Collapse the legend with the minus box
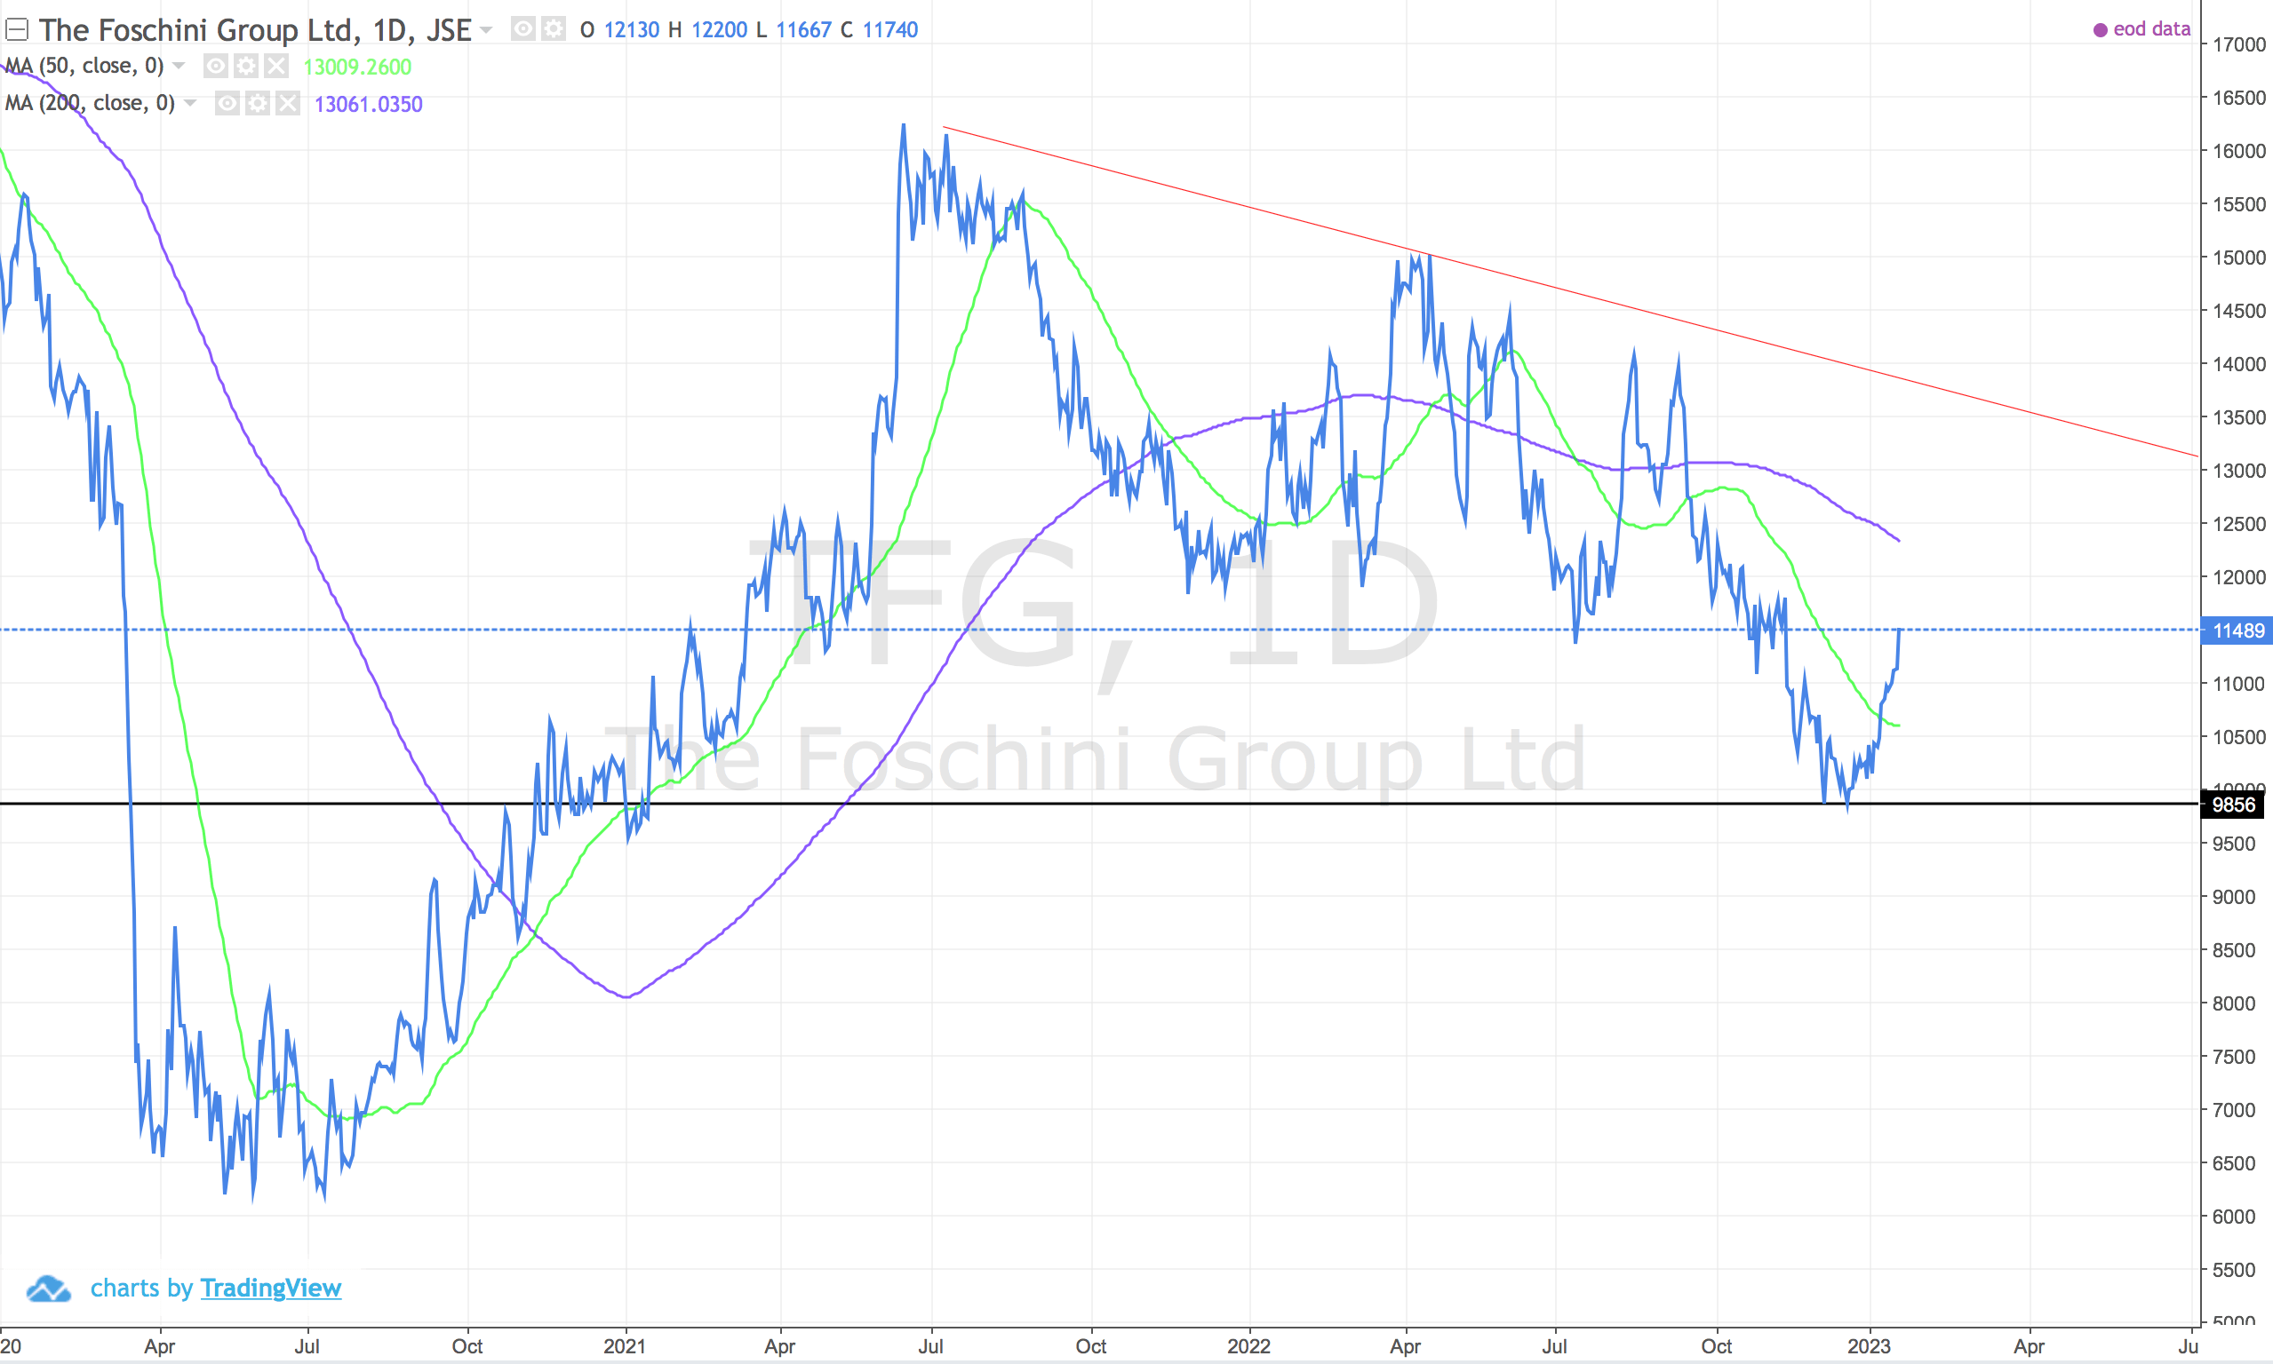This screenshot has width=2273, height=1364. pos(17,30)
